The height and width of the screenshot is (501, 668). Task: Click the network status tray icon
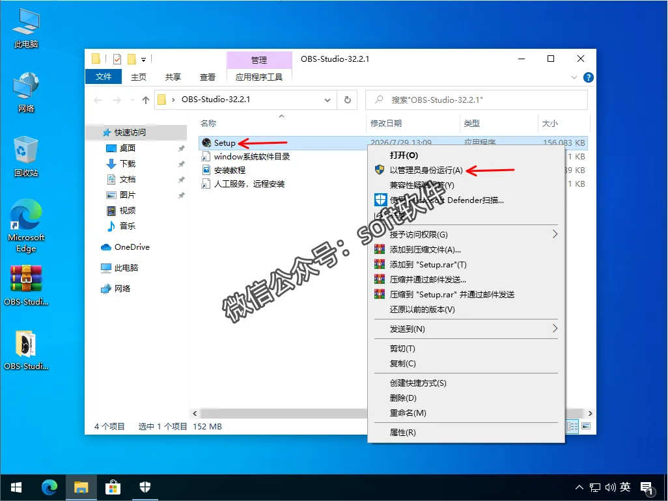(594, 487)
